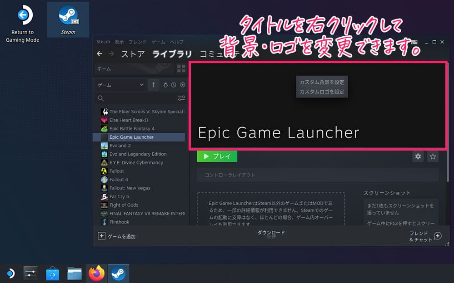
Task: Toggle the recent activity clock filter
Action: tap(174, 85)
